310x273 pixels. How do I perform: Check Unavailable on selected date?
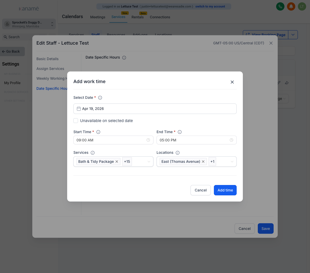pos(76,121)
